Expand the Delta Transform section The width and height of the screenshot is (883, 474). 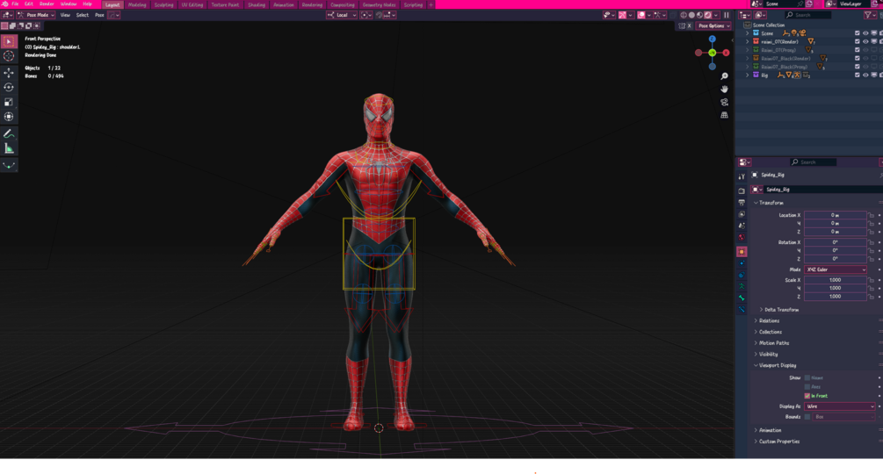point(780,310)
